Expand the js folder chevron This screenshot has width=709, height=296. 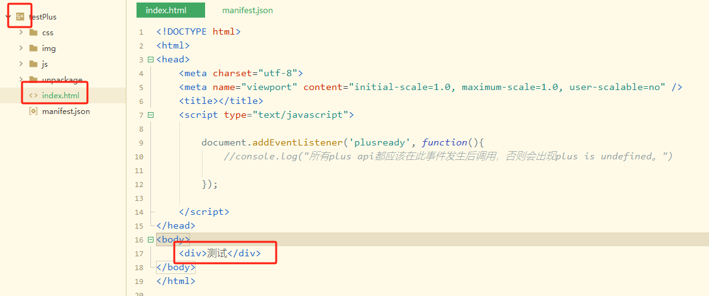click(x=21, y=64)
